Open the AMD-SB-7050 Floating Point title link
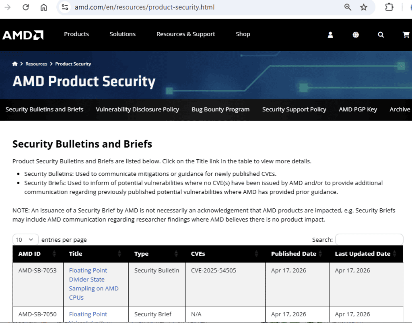Screen dimensions: 412x323 [88, 314]
